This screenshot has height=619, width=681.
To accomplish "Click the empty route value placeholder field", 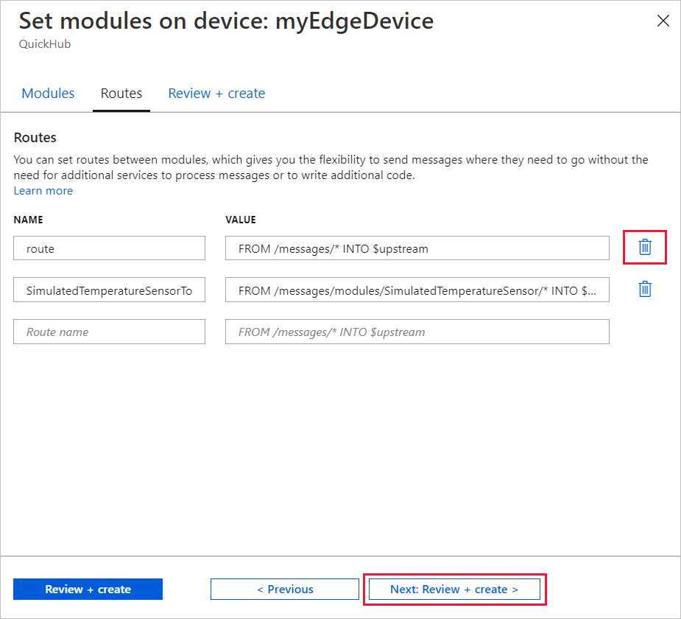I will [417, 332].
